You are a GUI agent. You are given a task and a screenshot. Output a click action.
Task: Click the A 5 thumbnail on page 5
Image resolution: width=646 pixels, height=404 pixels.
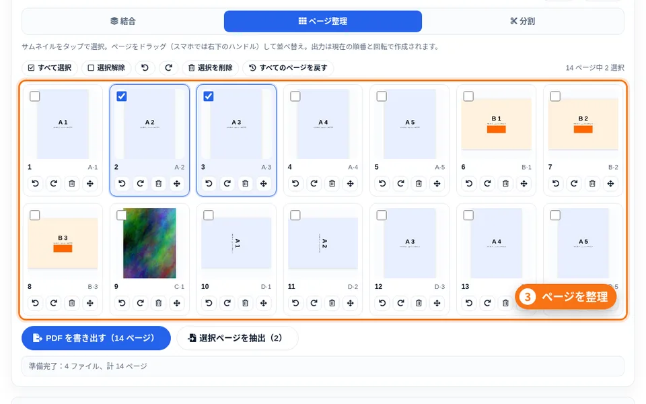coord(410,124)
